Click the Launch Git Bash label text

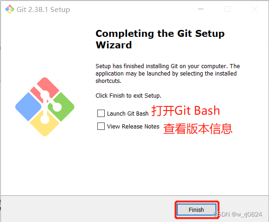click(128, 114)
